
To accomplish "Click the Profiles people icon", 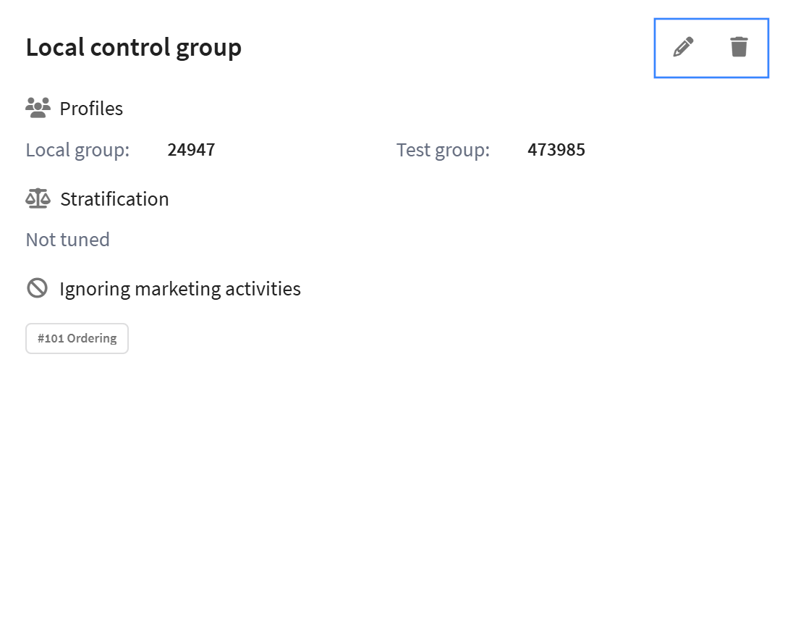I will click(x=38, y=109).
